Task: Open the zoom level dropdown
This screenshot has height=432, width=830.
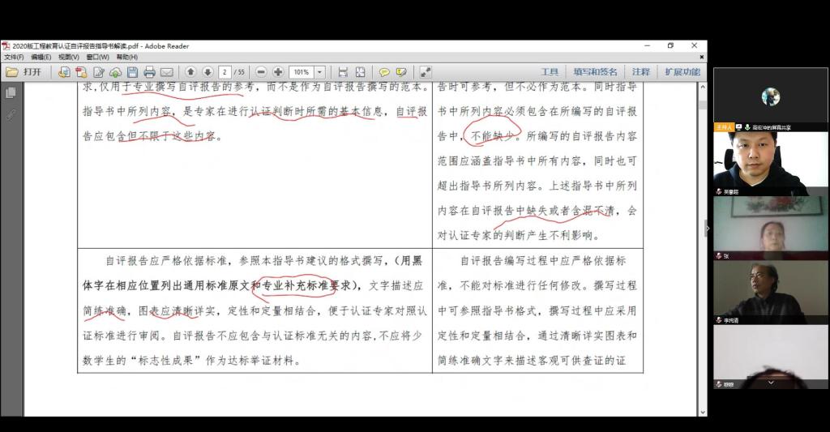Action: (x=320, y=72)
